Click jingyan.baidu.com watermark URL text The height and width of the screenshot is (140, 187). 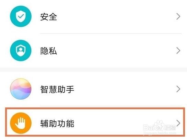click(x=160, y=133)
